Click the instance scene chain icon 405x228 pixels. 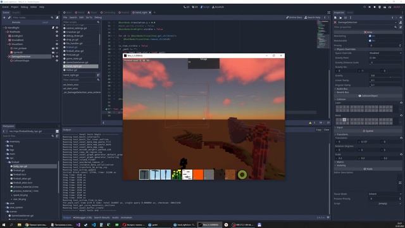tap(9, 18)
